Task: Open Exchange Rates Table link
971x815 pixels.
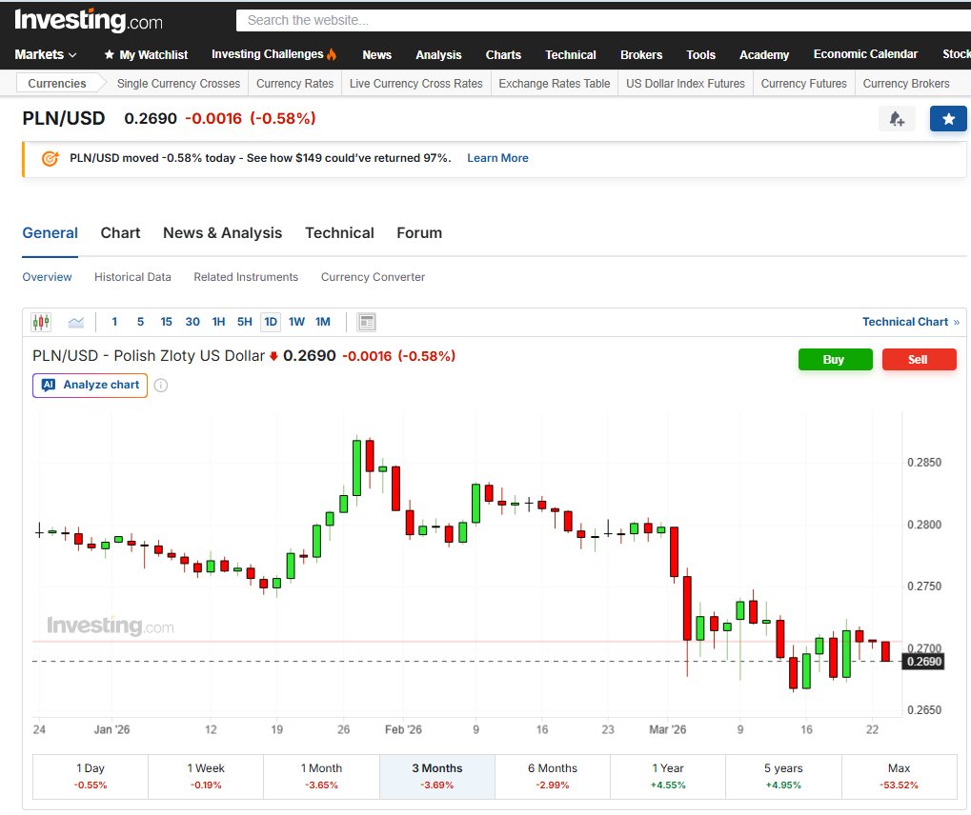Action: pyautogui.click(x=555, y=84)
